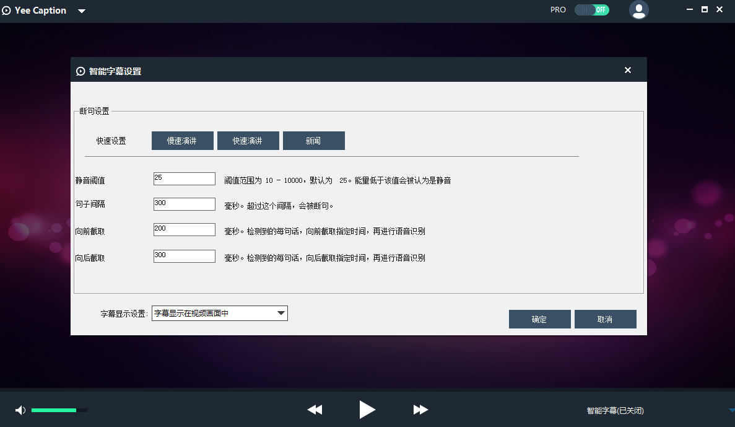
Task: Toggle the PRO switch on
Action: coord(591,10)
